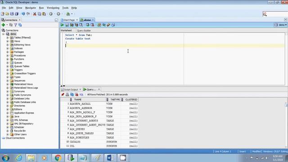Expand the Triggers tree node
Viewport: 288px width, 162px height.
pyautogui.click(x=8, y=70)
